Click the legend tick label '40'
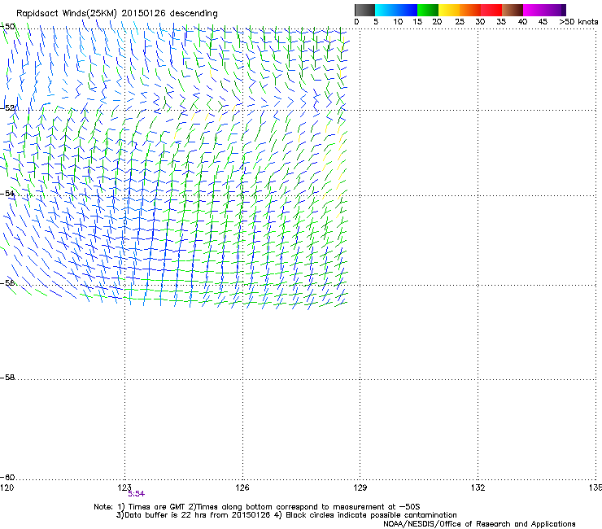The height and width of the screenshot is (529, 602). coord(522,21)
